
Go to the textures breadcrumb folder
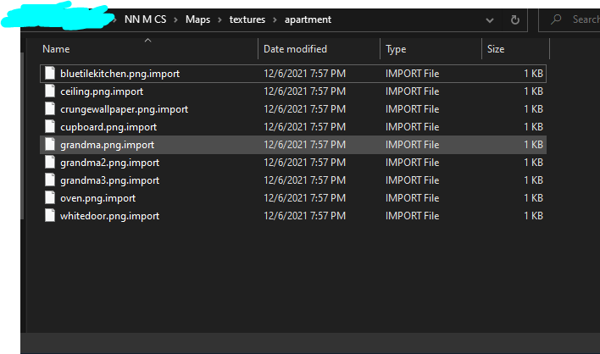tap(247, 19)
